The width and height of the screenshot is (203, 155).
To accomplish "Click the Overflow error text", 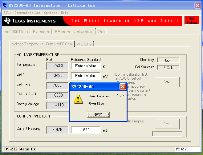I will pyautogui.click(x=96, y=103).
